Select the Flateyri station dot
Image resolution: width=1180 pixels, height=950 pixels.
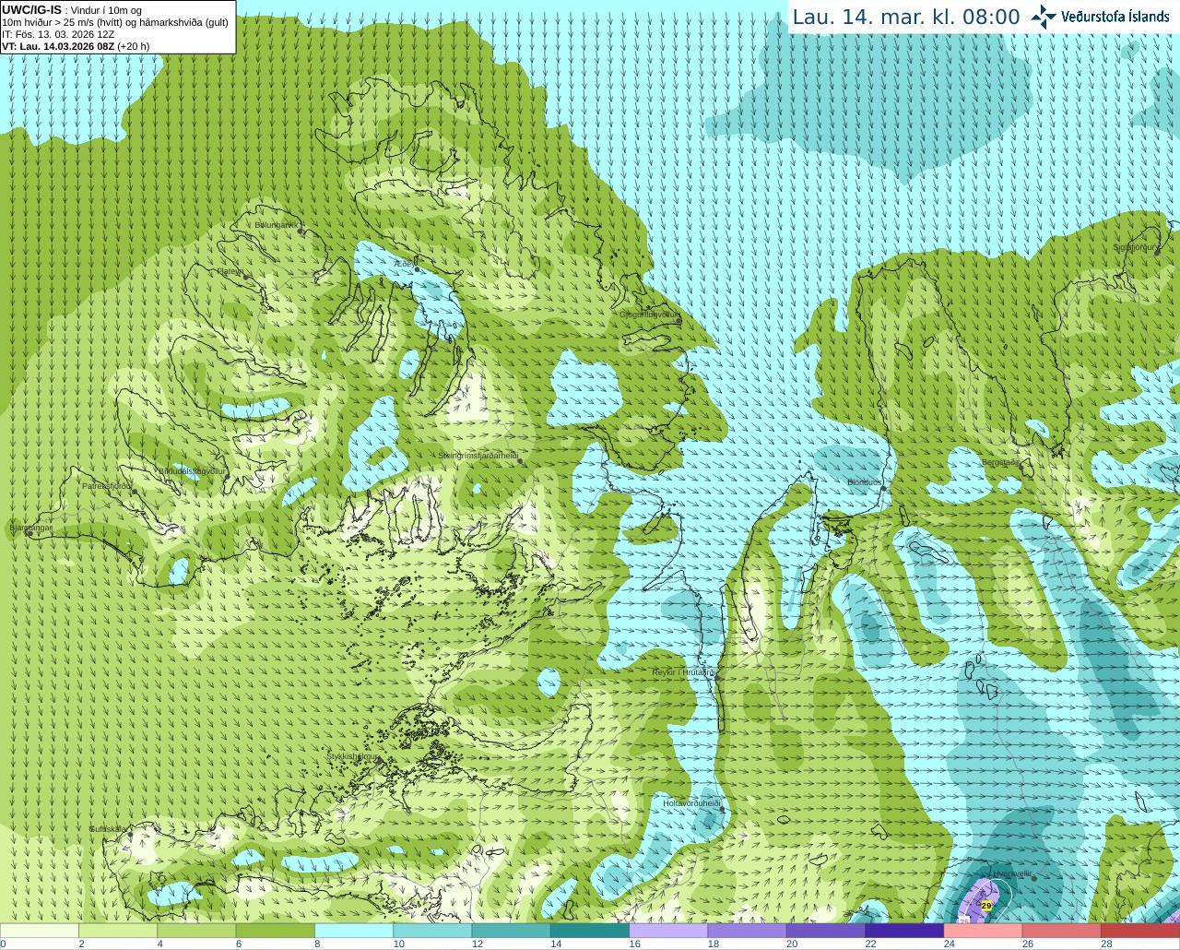point(246,277)
